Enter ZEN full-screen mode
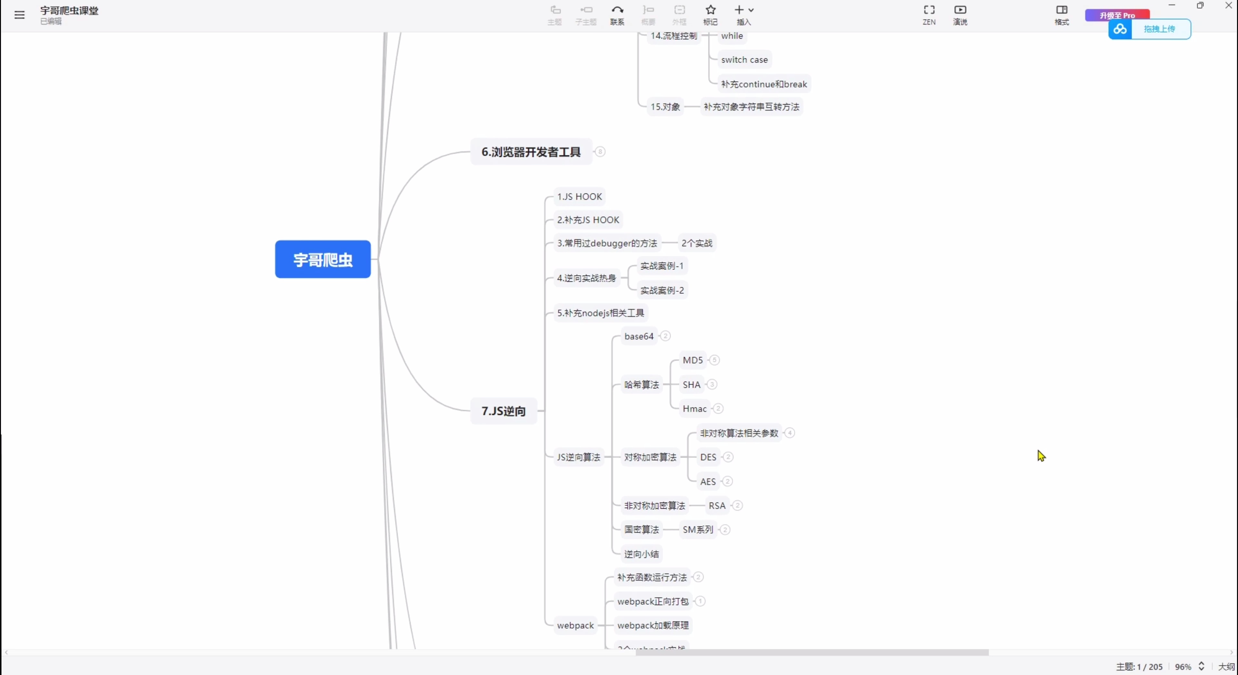1238x675 pixels. [928, 15]
